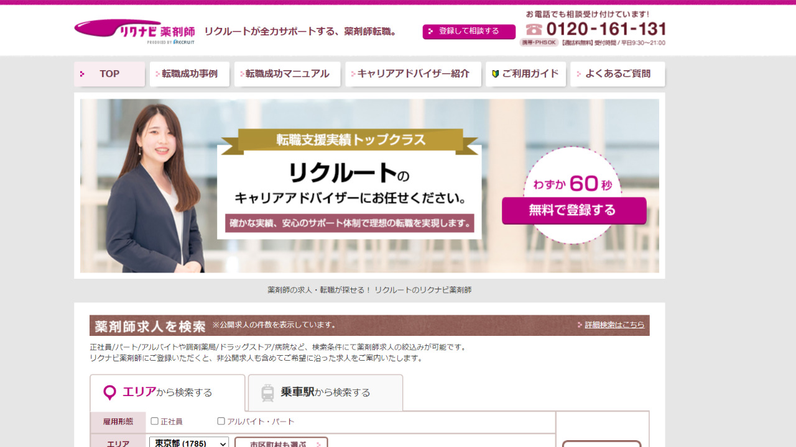Click the 市区町村も選ぶ button
The height and width of the screenshot is (447, 796).
point(281,443)
